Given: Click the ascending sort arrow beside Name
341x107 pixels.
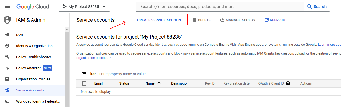Looking at the screenshot, I should [x=159, y=83].
